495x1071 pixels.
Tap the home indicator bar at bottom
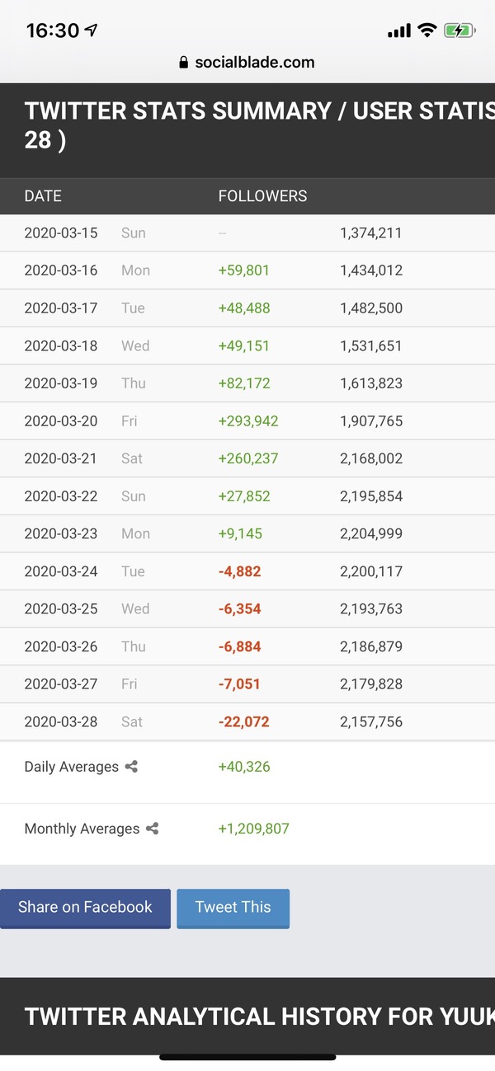[x=247, y=1057]
